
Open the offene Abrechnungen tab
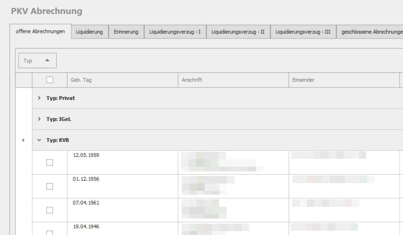(40, 31)
